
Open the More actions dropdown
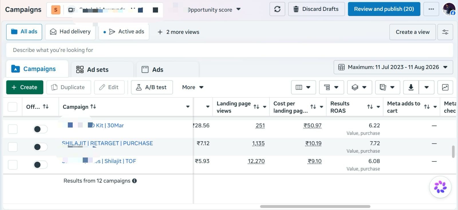pos(193,87)
